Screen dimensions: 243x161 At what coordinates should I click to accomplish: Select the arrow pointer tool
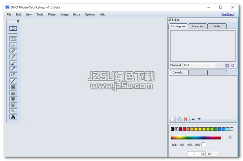[x=13, y=28]
